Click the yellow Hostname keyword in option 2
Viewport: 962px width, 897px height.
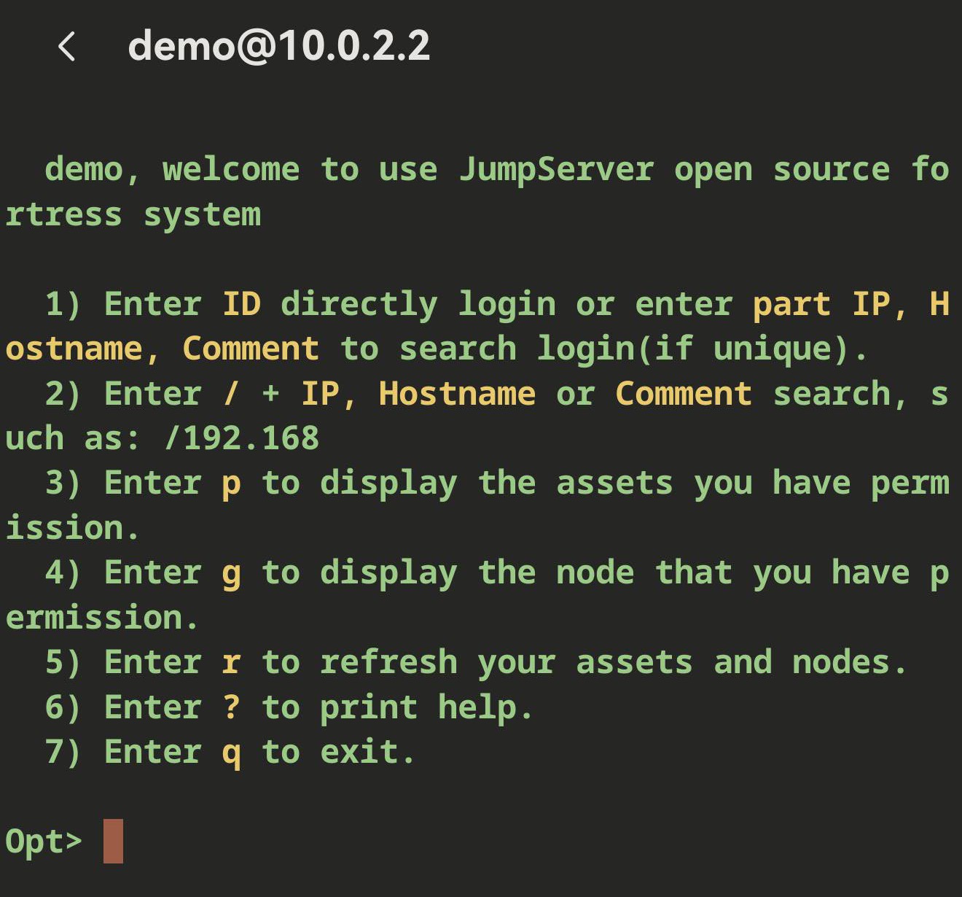(x=457, y=394)
